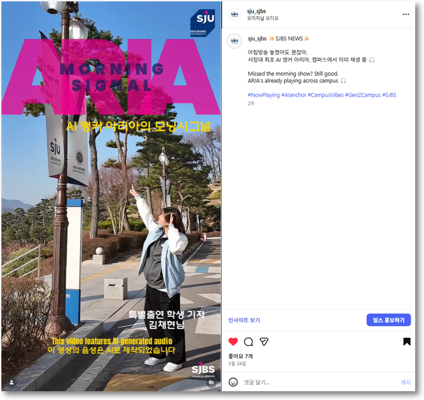Share the post via paper-plane icon
Viewport: 424px width, 400px height.
pos(264,342)
